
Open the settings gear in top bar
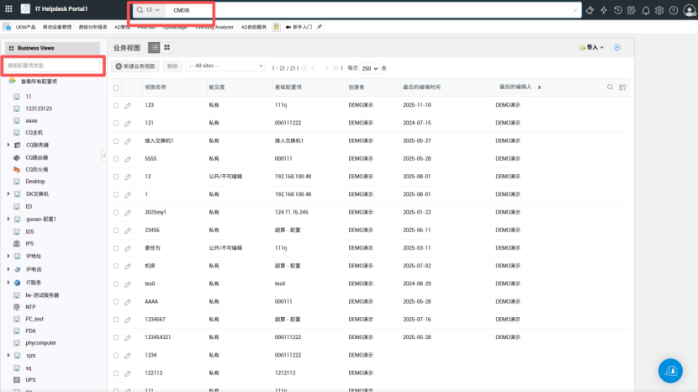tap(659, 10)
